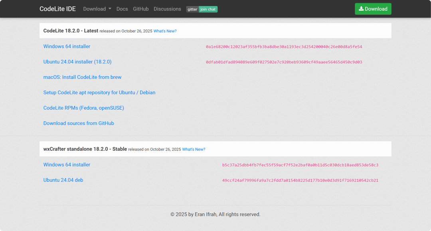Download wxCrafter Windows 64 installer
The image size is (431, 231).
click(67, 165)
